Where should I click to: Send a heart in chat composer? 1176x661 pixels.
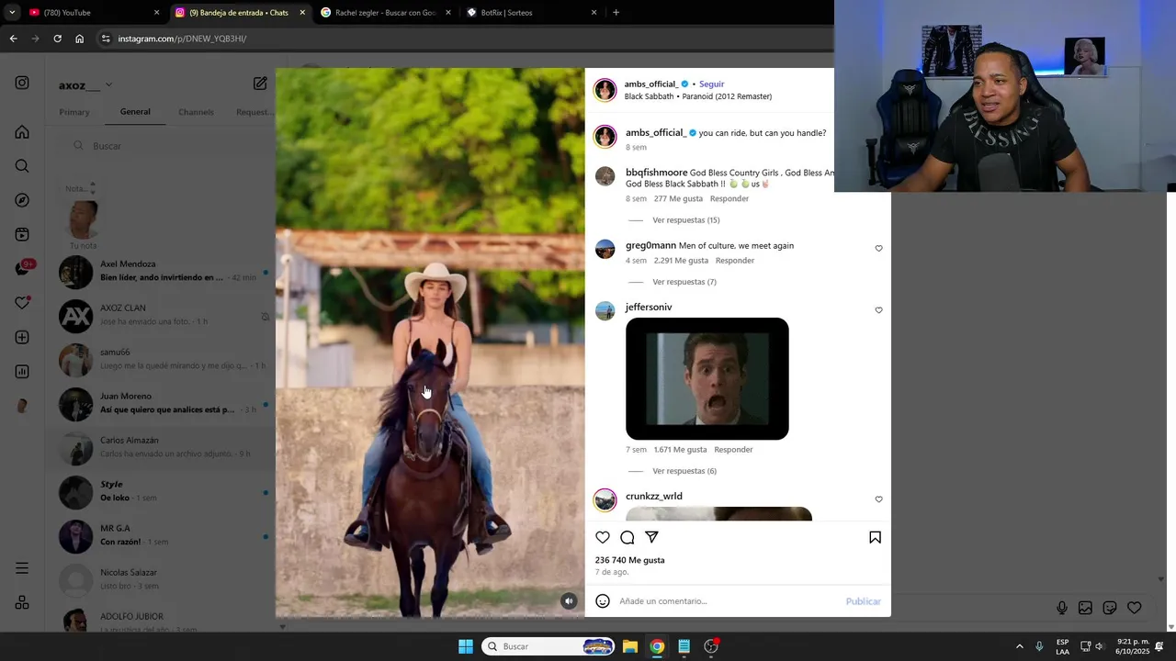(x=1135, y=608)
